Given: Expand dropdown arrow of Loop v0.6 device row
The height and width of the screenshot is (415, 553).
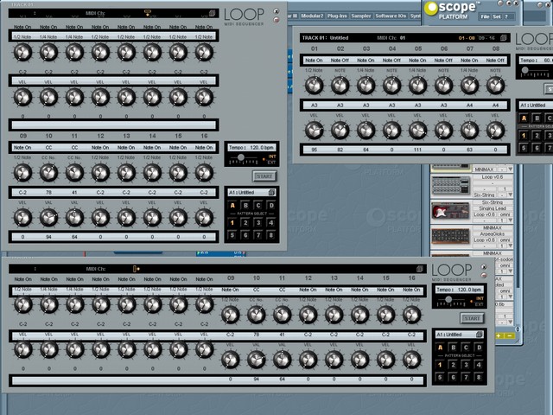Looking at the screenshot, I should click(511, 195).
